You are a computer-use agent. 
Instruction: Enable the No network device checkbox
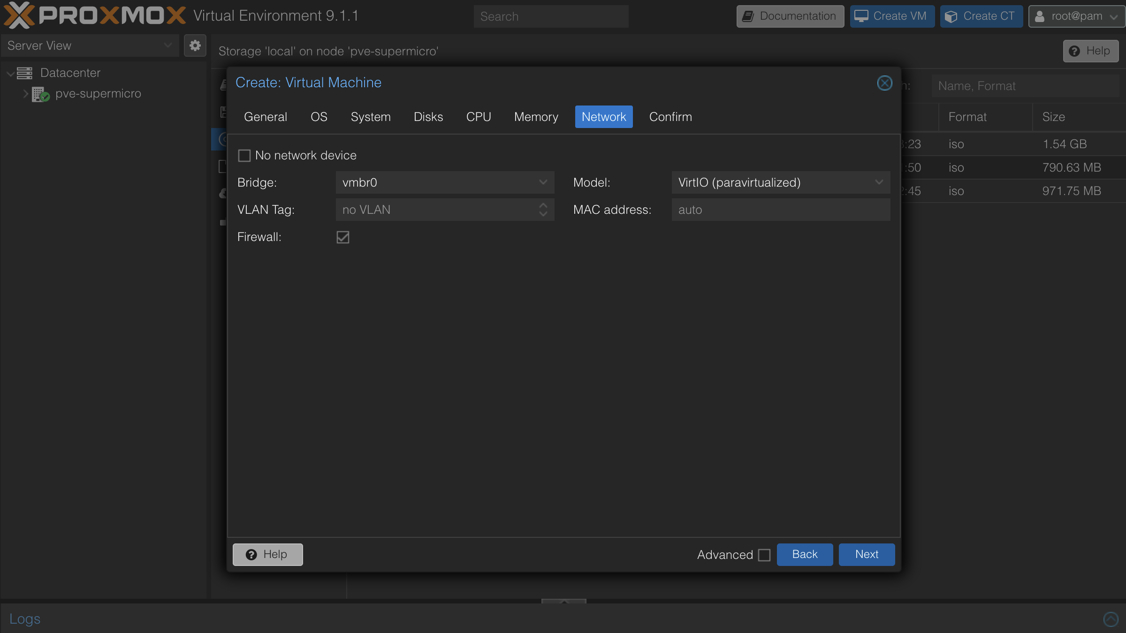pyautogui.click(x=244, y=155)
